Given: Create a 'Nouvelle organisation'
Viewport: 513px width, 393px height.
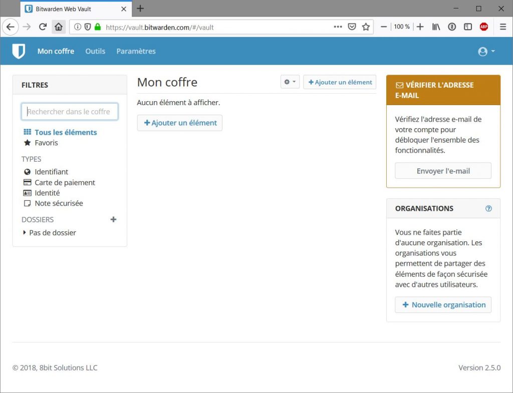Looking at the screenshot, I should [443, 305].
